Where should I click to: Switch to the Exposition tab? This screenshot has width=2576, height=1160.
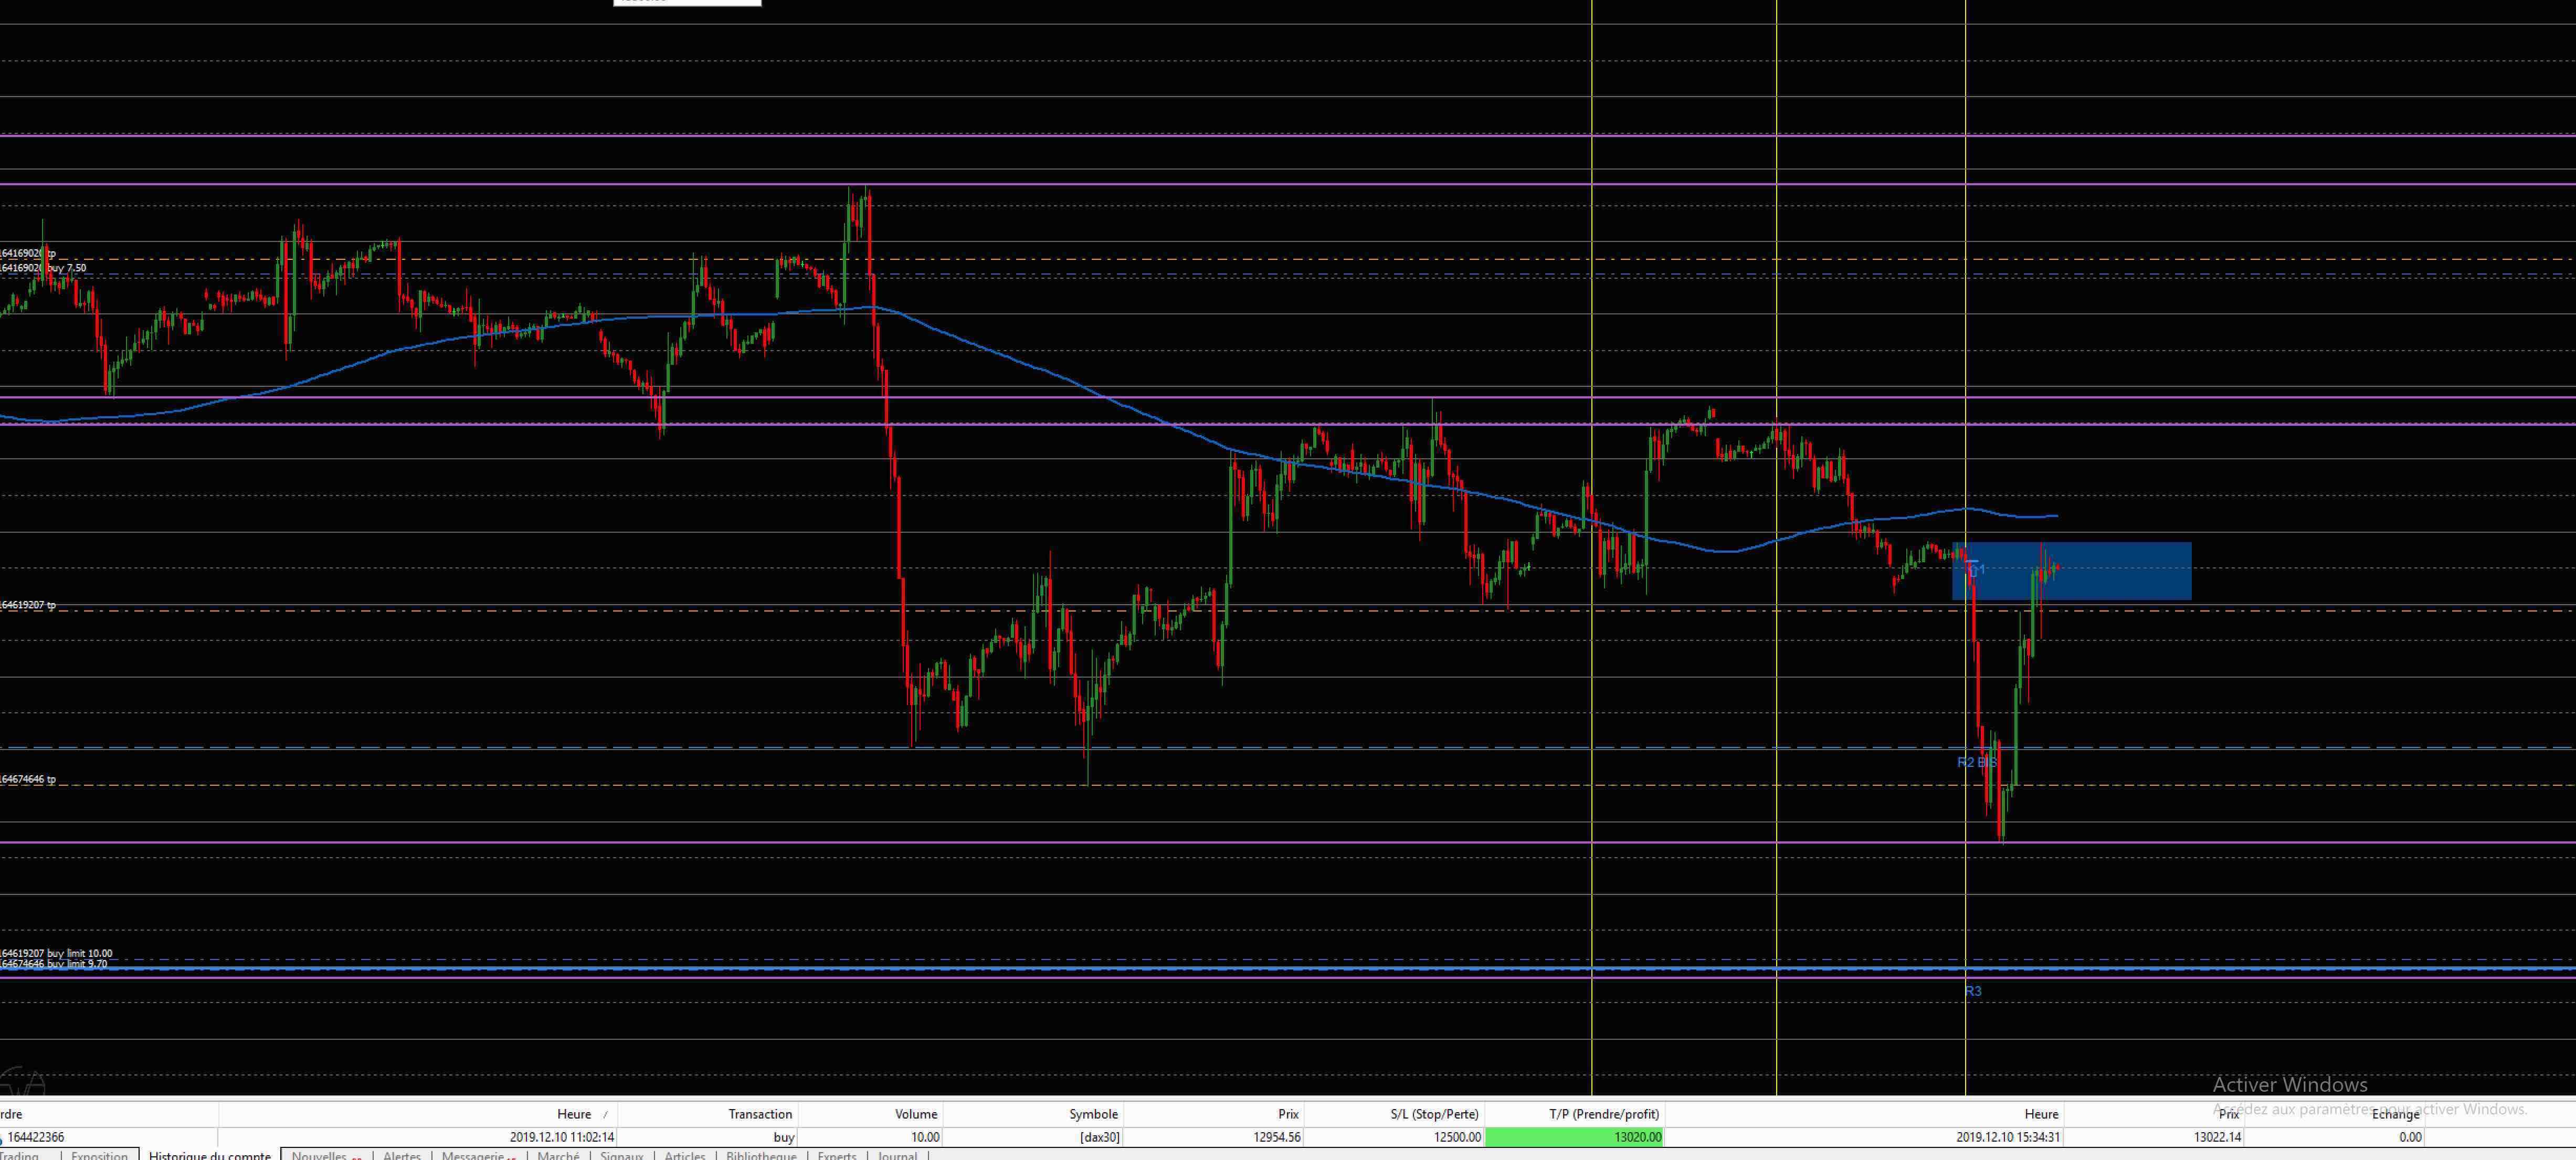[99, 1155]
